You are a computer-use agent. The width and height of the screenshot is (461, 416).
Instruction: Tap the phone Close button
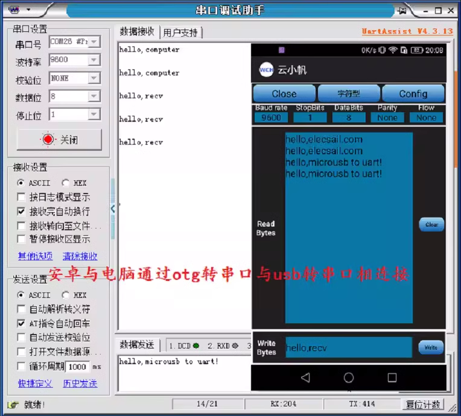(x=284, y=93)
